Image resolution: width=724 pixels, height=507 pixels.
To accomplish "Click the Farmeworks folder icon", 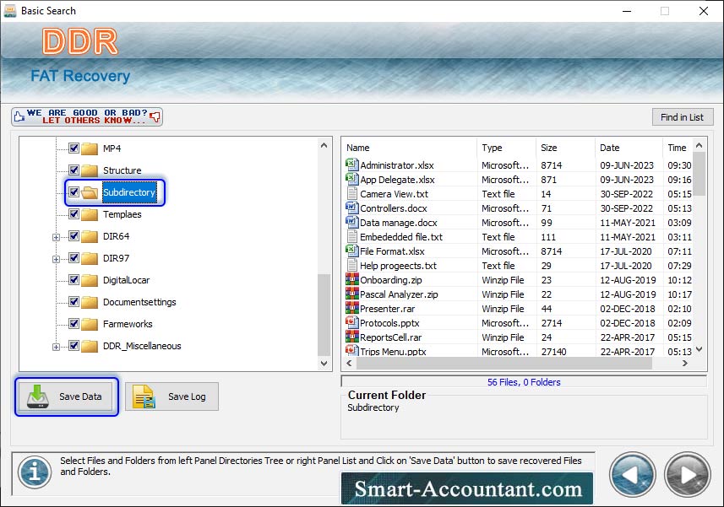I will [90, 324].
